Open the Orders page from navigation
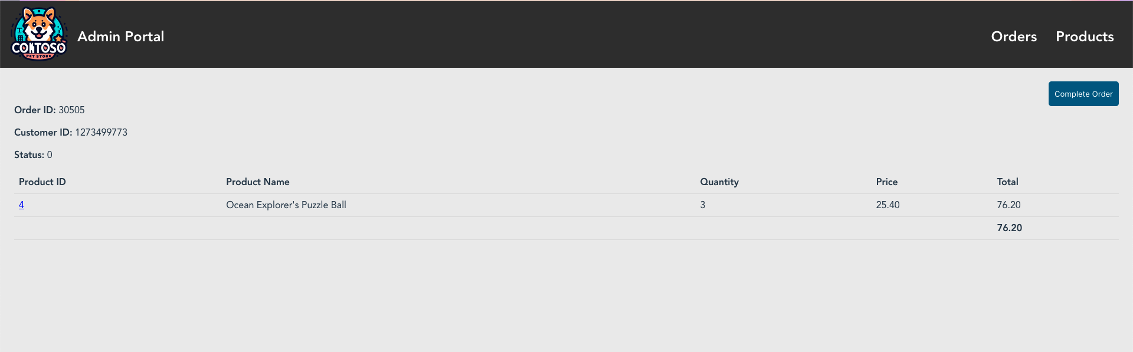Viewport: 1133px width, 352px height. (1013, 36)
